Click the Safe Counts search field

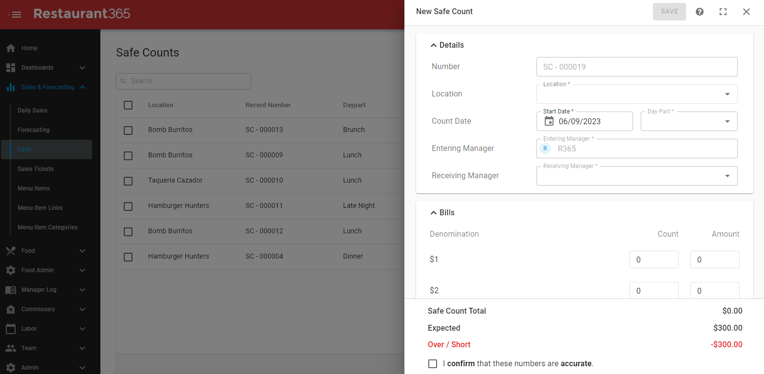coord(183,81)
